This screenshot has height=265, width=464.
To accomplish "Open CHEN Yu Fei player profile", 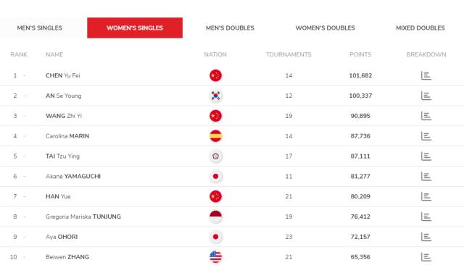I will pos(63,75).
